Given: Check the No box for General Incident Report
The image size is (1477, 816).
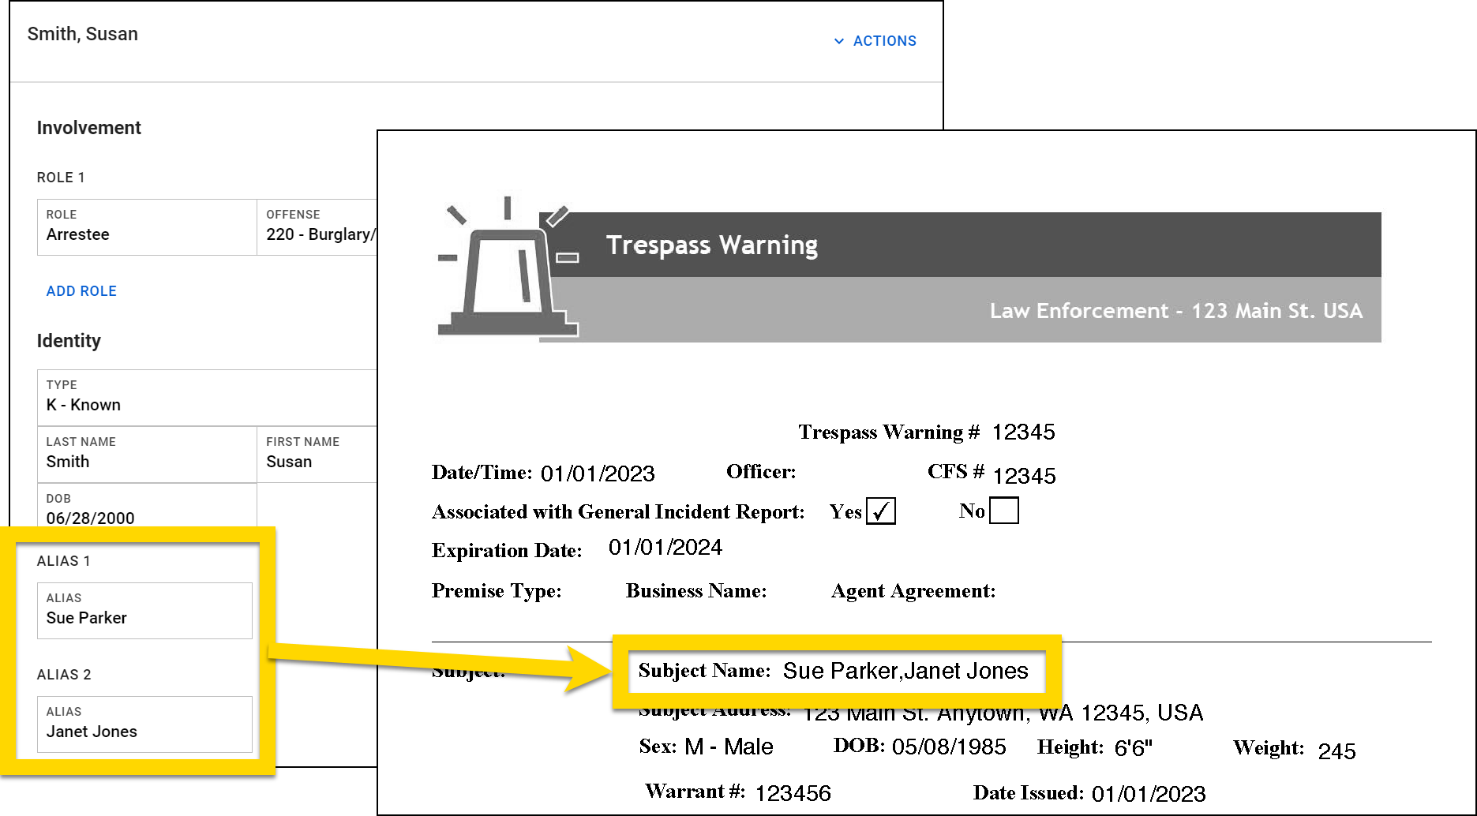Looking at the screenshot, I should point(1004,510).
